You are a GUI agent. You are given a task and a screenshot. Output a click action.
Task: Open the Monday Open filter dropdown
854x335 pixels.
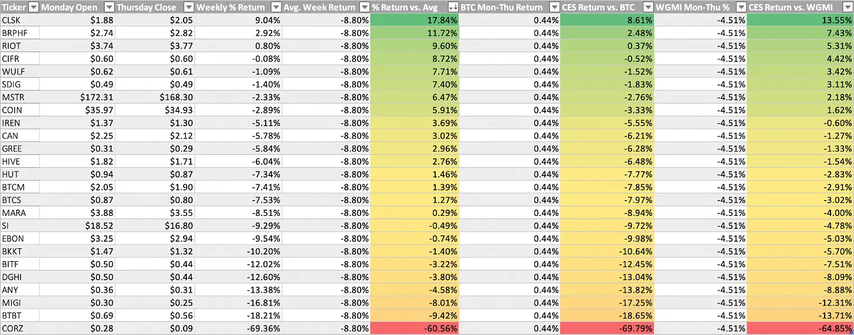(x=109, y=7)
